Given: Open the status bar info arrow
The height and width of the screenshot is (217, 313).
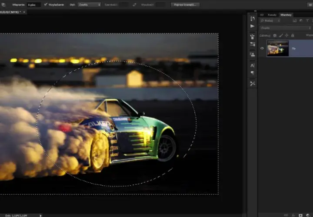Looking at the screenshot, I should coord(41,215).
